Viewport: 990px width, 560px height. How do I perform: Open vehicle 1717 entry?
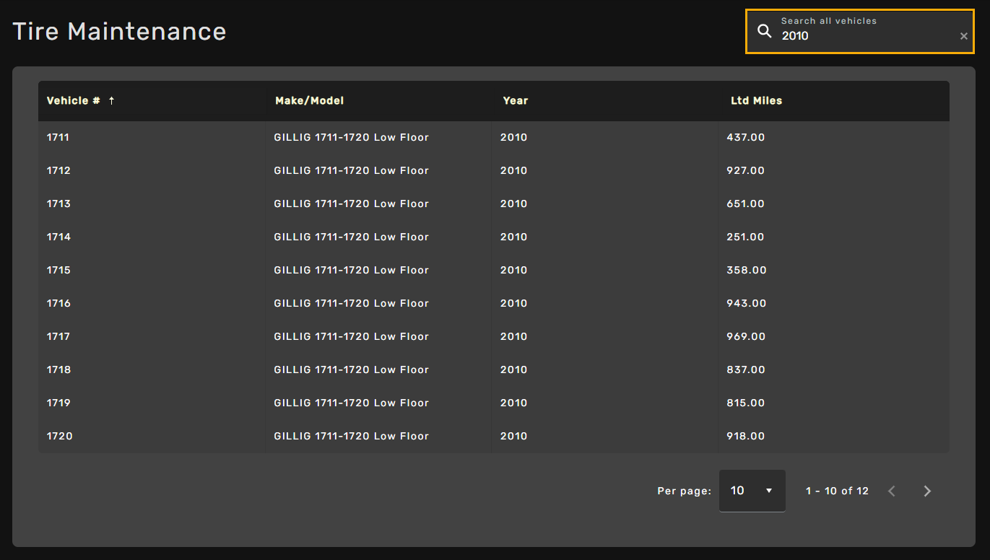coord(58,336)
